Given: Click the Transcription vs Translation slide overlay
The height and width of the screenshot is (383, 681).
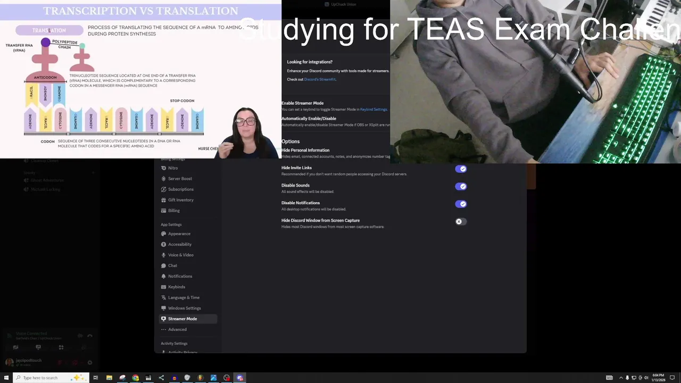Looking at the screenshot, I should tap(140, 79).
